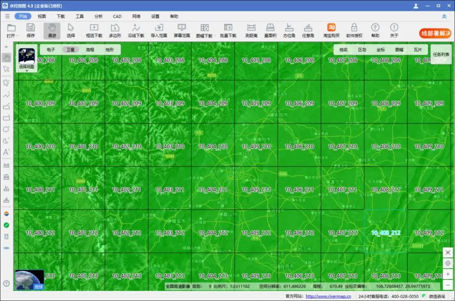Choose the 多边形 polygon download tool
Image resolution: width=455 pixels, height=301 pixels.
[x=115, y=30]
